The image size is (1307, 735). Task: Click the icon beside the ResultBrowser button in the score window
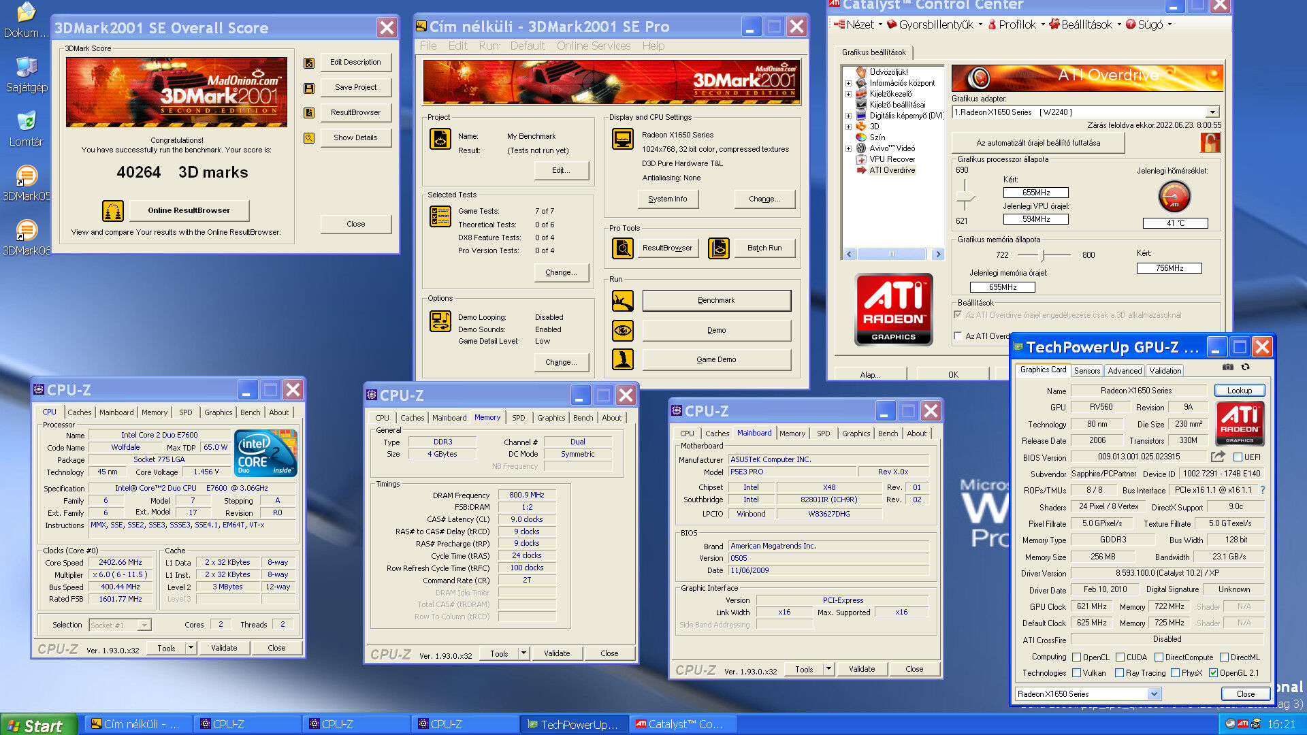tap(309, 113)
